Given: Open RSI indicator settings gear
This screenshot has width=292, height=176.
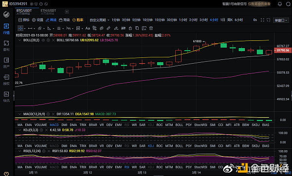Looking at the screenshot, I should 44,151.
